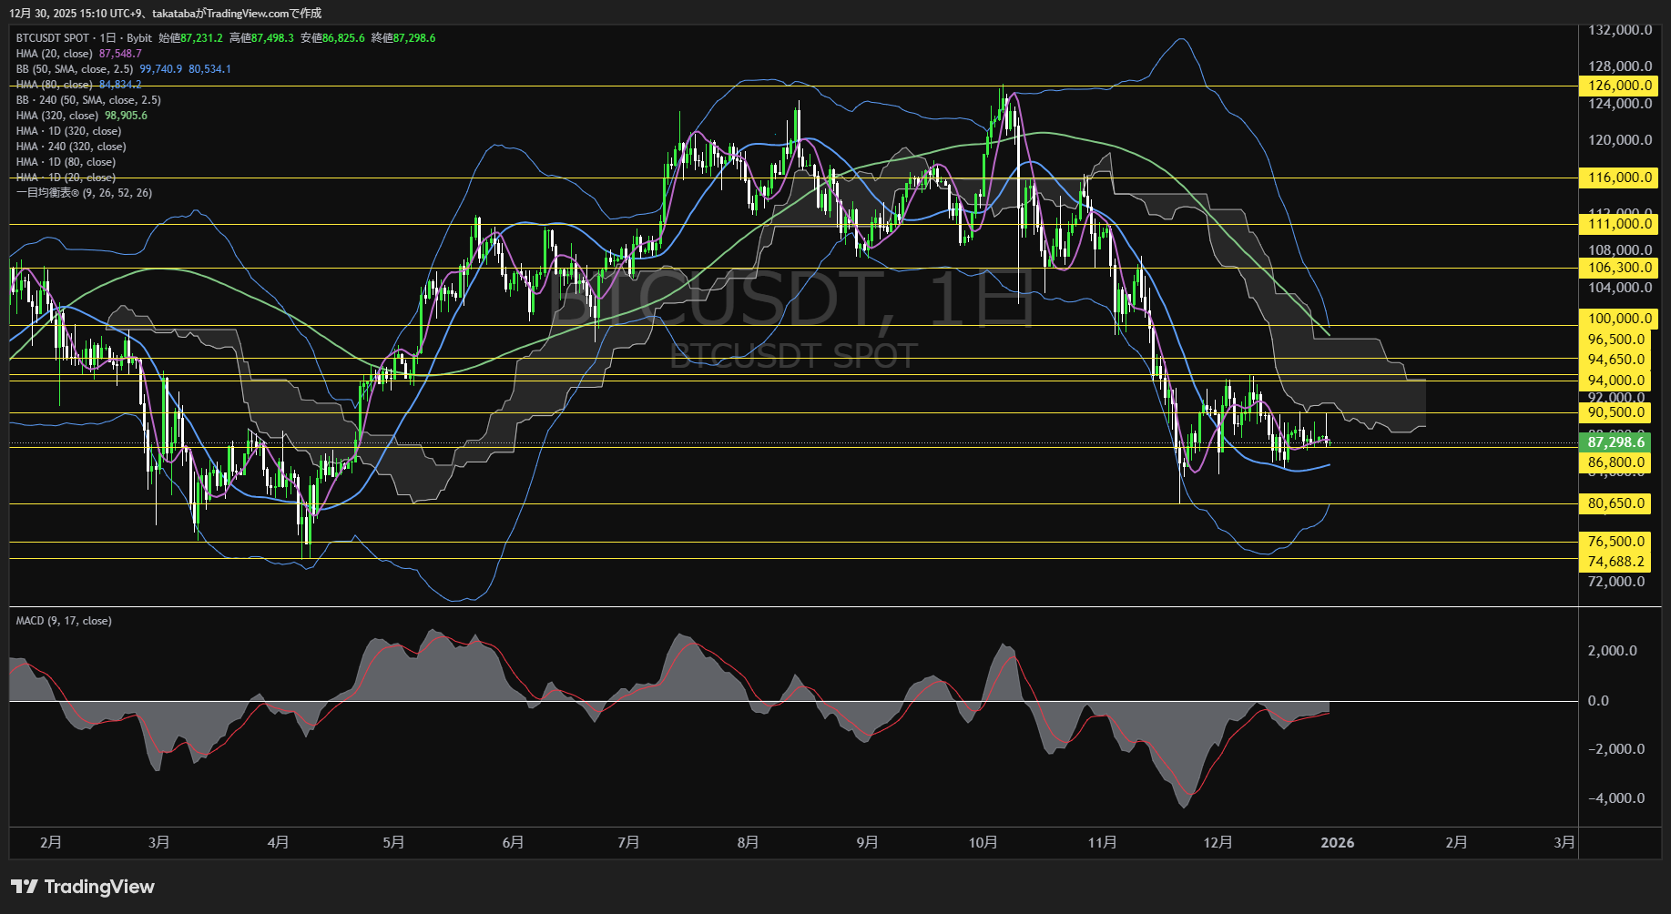Select the BB · 240 indicator legend
Image resolution: width=1671 pixels, height=914 pixels.
pyautogui.click(x=88, y=100)
